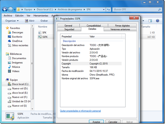The image size is (165, 124).
Task: Click Disco local (C:) breadcrumb
Action: (45, 9)
